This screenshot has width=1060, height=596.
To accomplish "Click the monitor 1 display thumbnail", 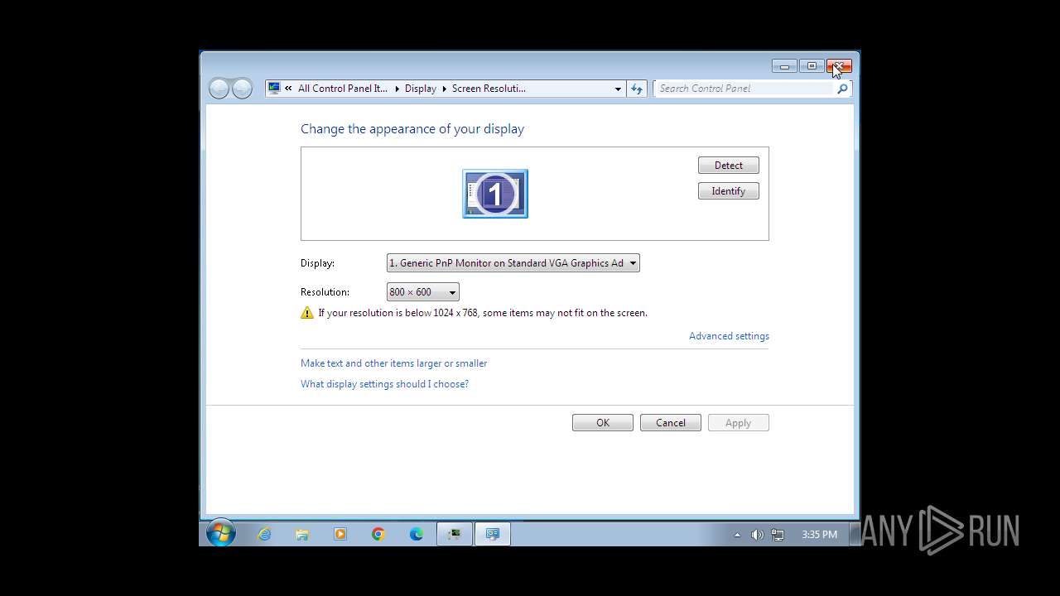I will coord(494,194).
